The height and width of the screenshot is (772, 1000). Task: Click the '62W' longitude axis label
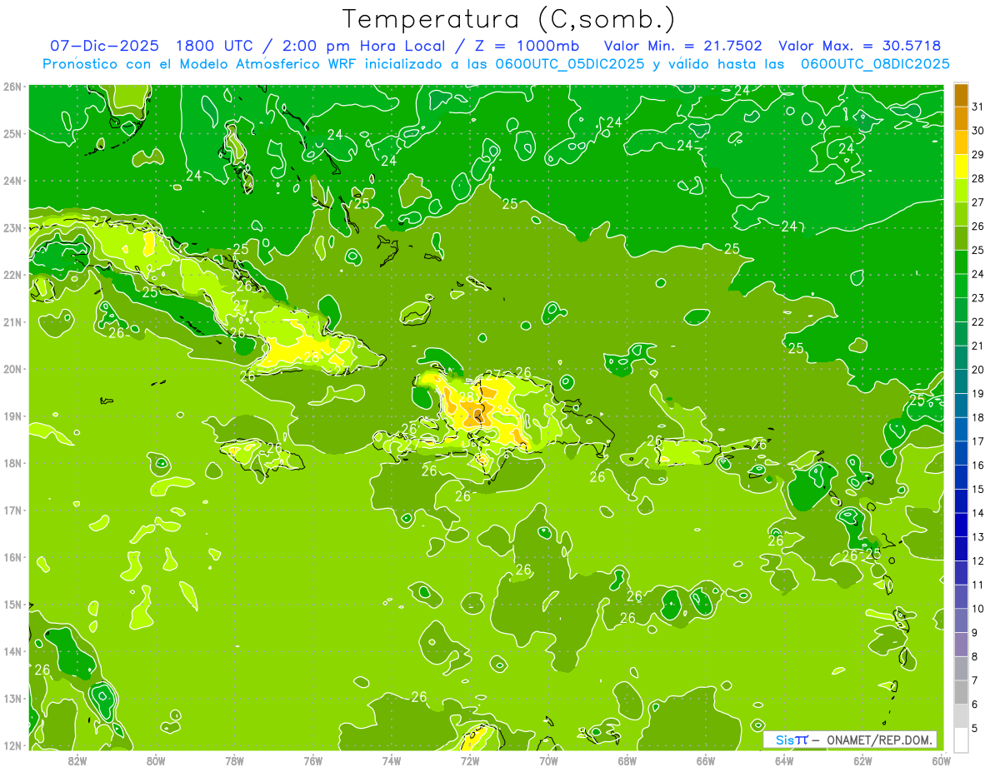[862, 761]
